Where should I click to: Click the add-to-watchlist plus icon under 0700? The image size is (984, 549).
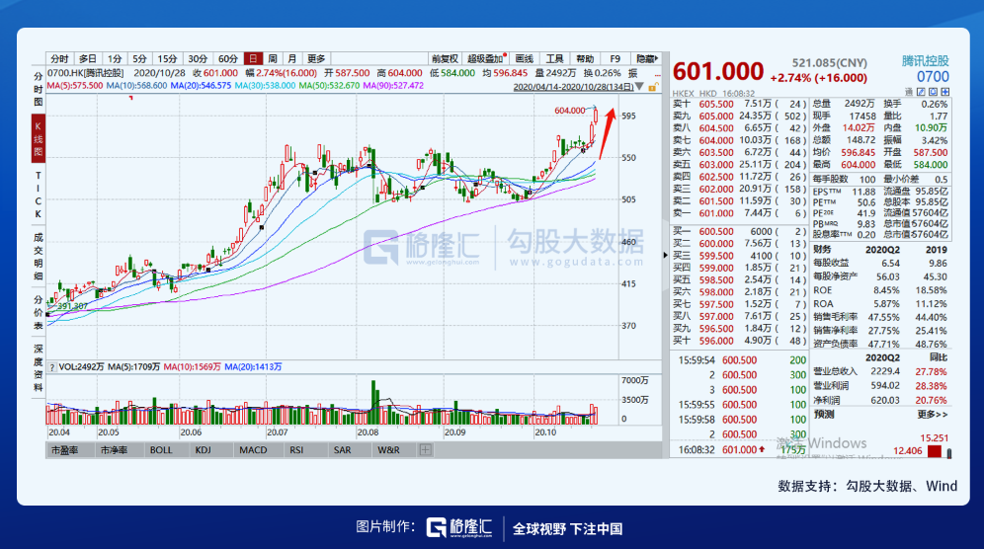pyautogui.click(x=945, y=92)
